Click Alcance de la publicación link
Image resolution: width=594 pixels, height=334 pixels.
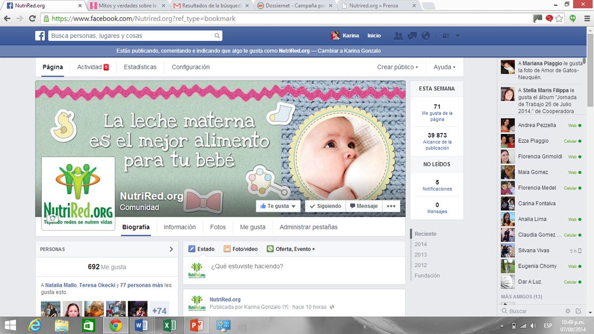(437, 145)
